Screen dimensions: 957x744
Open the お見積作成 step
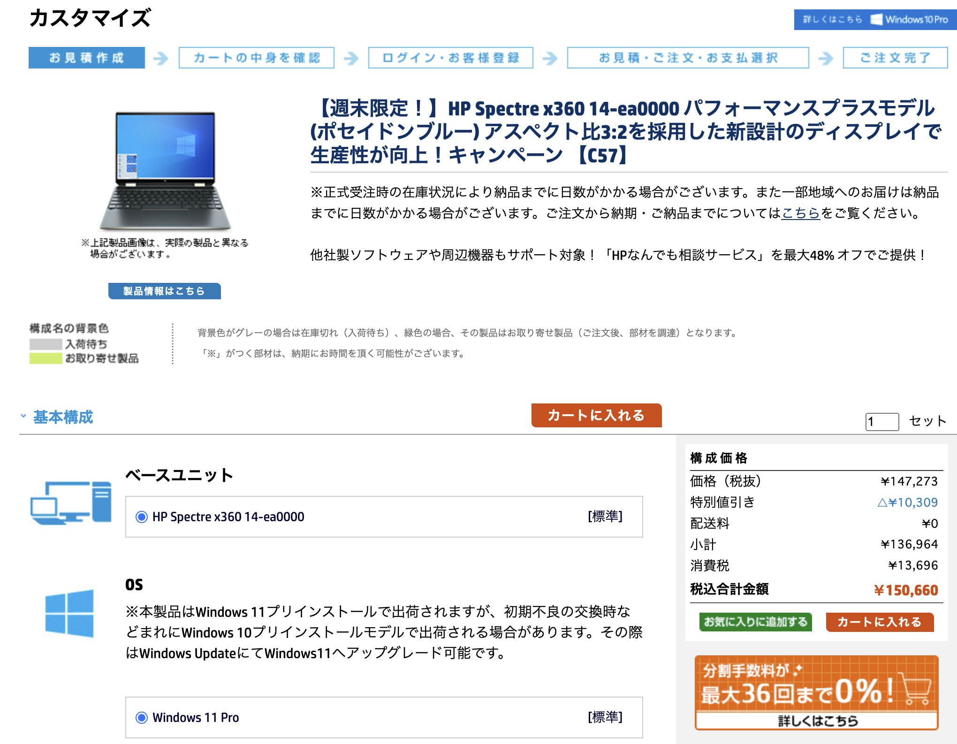[87, 58]
